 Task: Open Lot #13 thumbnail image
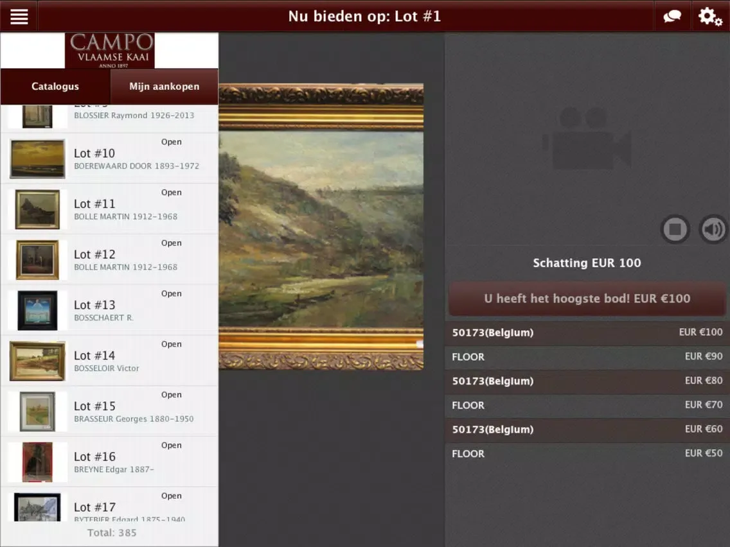(x=37, y=310)
